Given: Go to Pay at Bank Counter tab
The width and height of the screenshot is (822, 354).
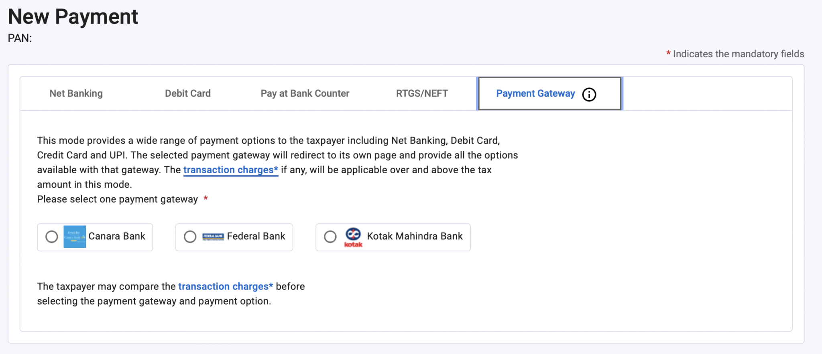Looking at the screenshot, I should tap(305, 93).
